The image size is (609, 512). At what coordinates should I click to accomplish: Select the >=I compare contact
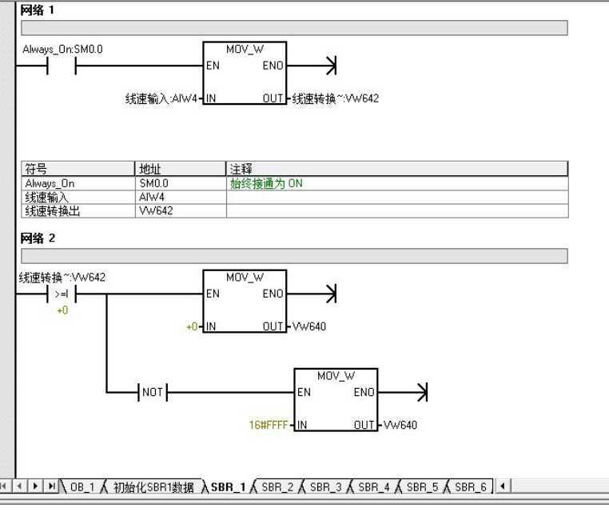pos(62,294)
